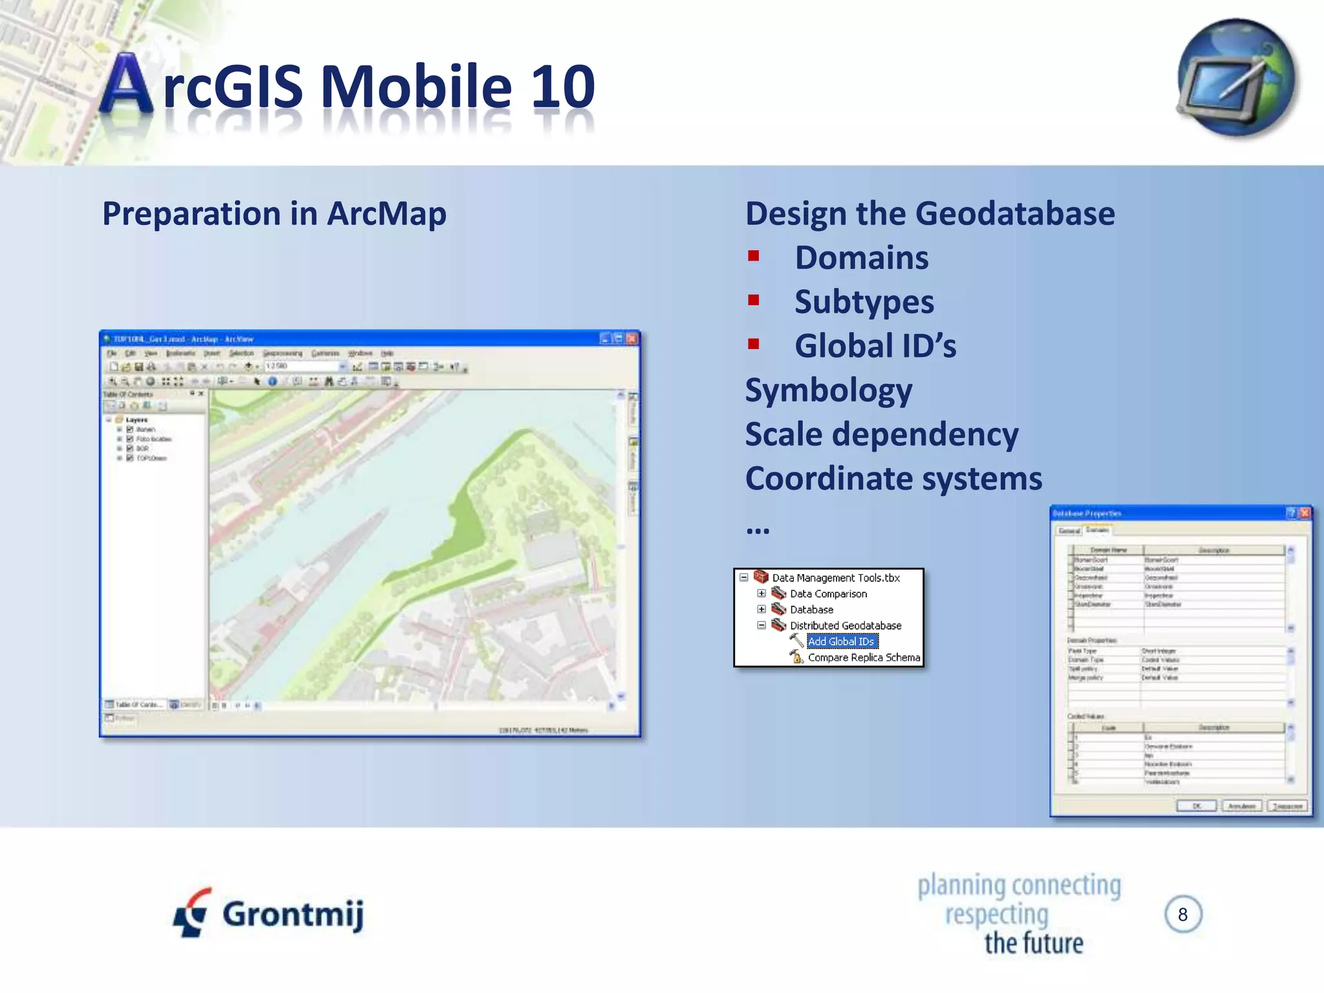This screenshot has height=993, width=1324.
Task: Open the map scale dropdown
Action: (343, 367)
